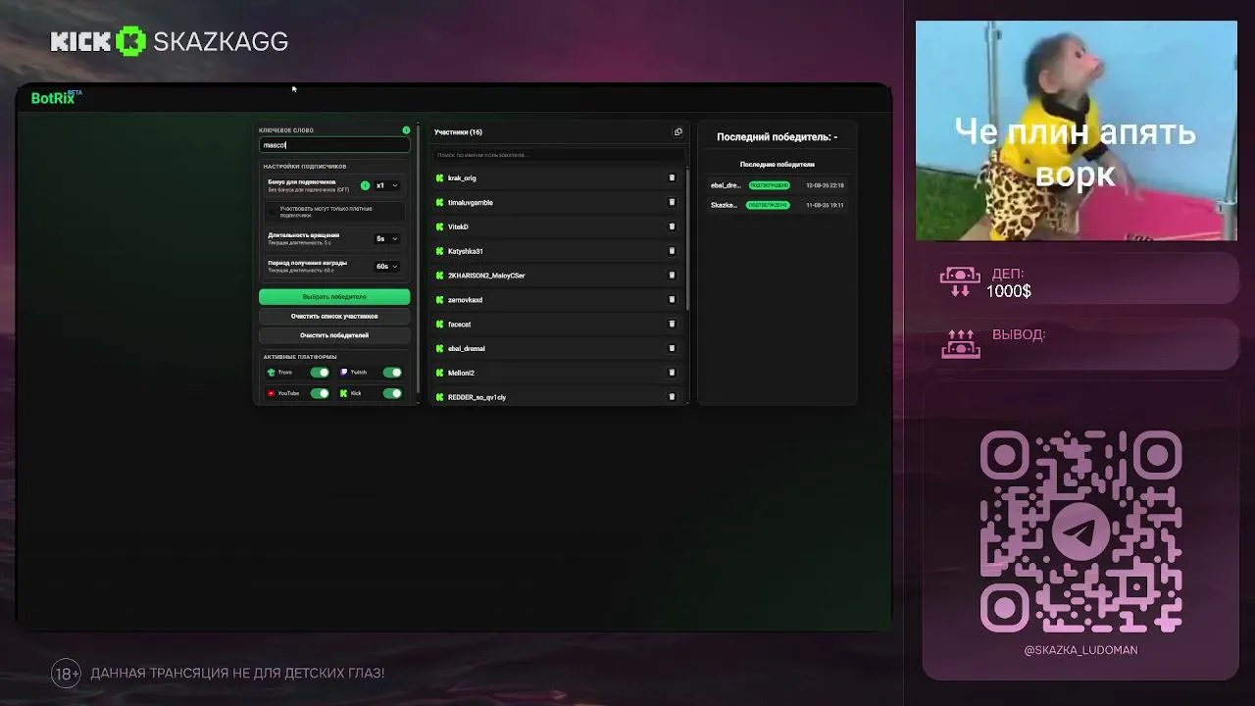
Task: Click the deposit money icon beside ДЕП
Action: pos(960,282)
